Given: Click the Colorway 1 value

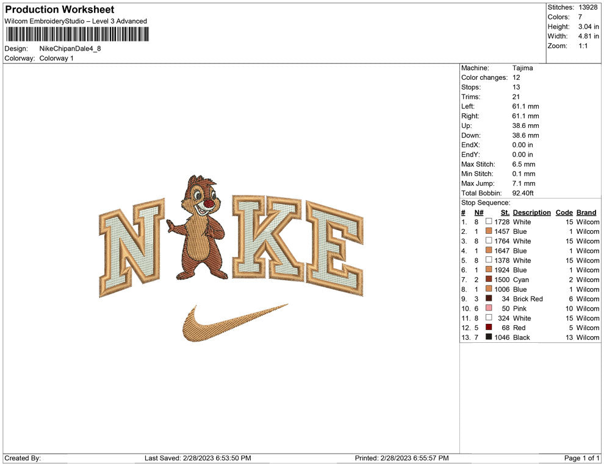Looking at the screenshot, I should 56,58.
